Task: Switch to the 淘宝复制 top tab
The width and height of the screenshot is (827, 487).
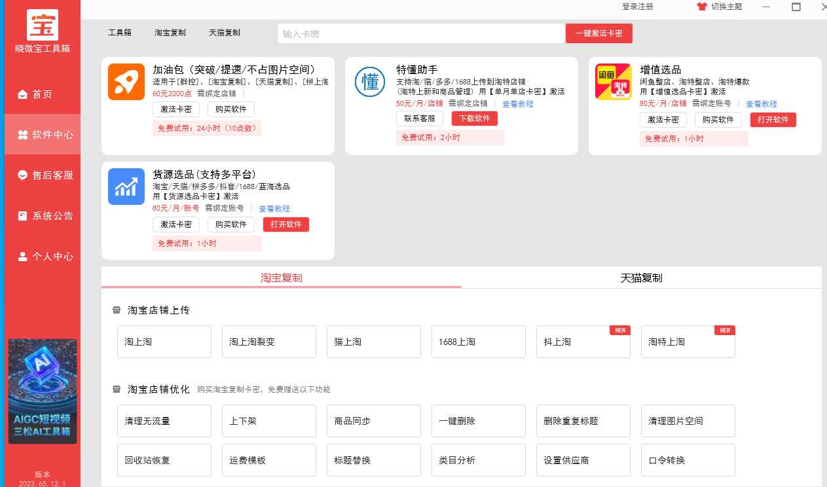Action: pyautogui.click(x=170, y=33)
